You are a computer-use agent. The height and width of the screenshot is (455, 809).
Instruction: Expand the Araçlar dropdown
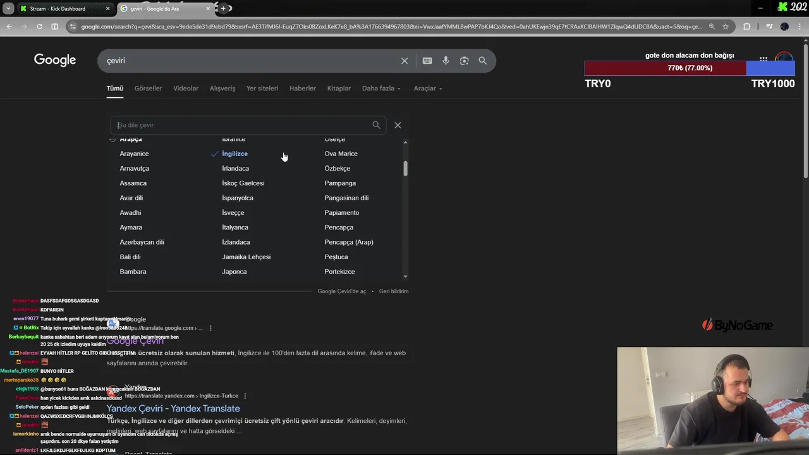click(428, 88)
